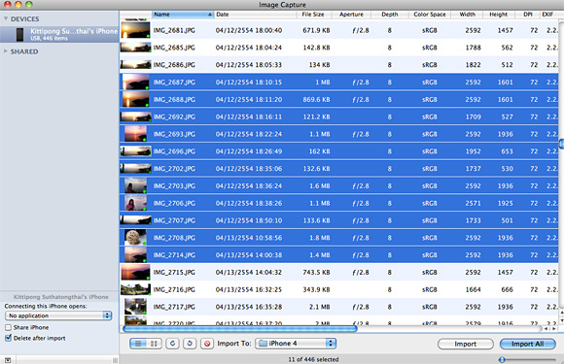
Task: Click date 04/13/2554 10:58:56
Action: (249, 238)
